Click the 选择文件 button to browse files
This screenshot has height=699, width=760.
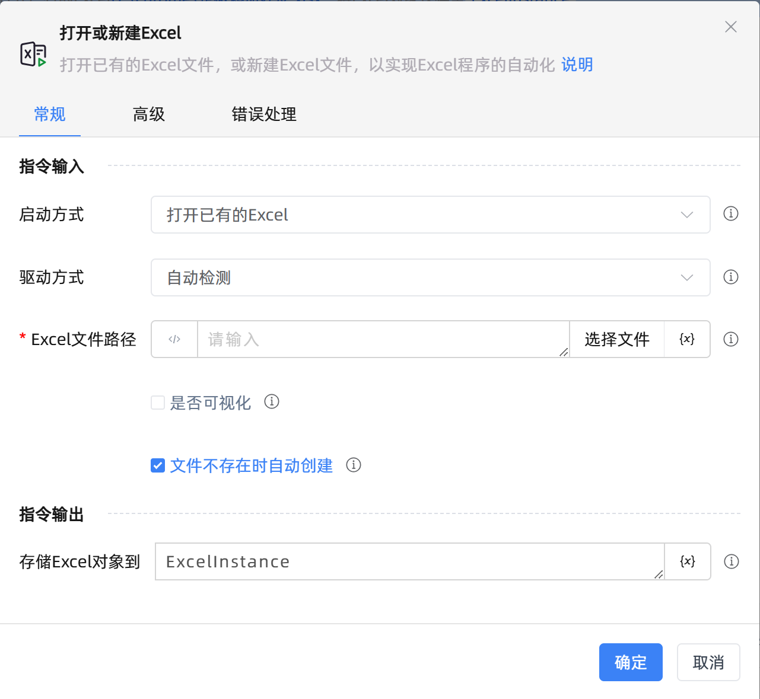616,339
